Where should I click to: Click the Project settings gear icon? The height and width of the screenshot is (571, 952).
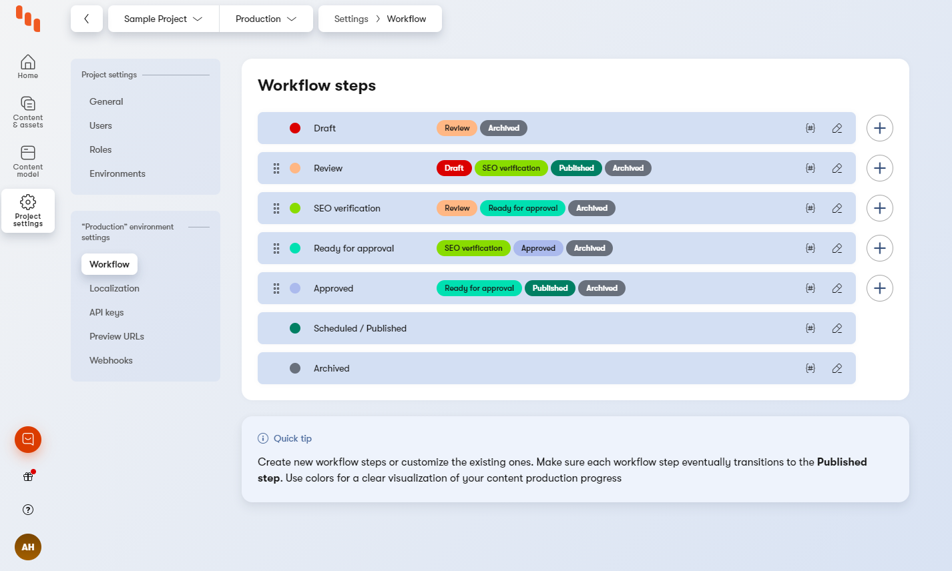coord(27,209)
